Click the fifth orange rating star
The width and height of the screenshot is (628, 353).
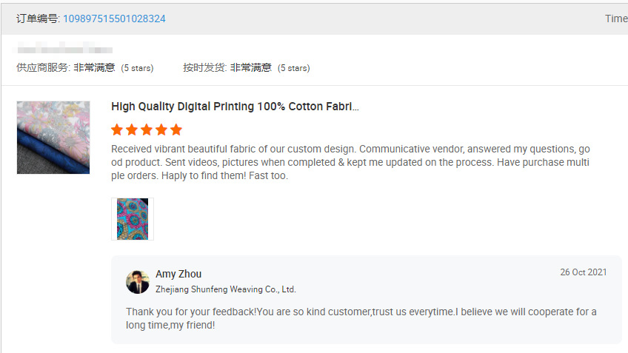[x=176, y=130]
